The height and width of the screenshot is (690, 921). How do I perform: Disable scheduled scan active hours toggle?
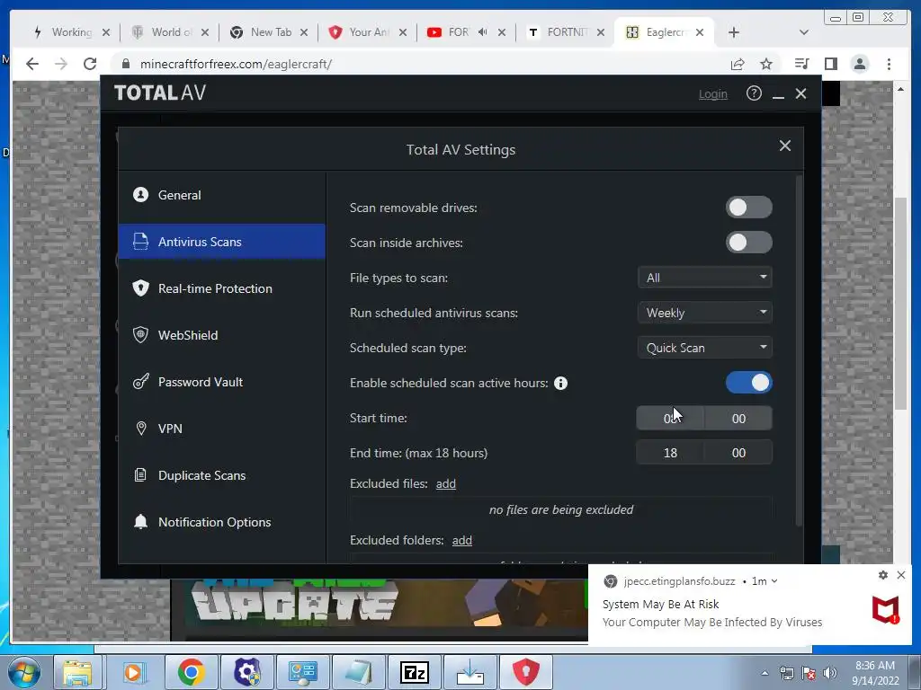pyautogui.click(x=749, y=383)
